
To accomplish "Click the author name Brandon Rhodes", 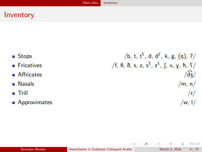I will coord(33,149).
